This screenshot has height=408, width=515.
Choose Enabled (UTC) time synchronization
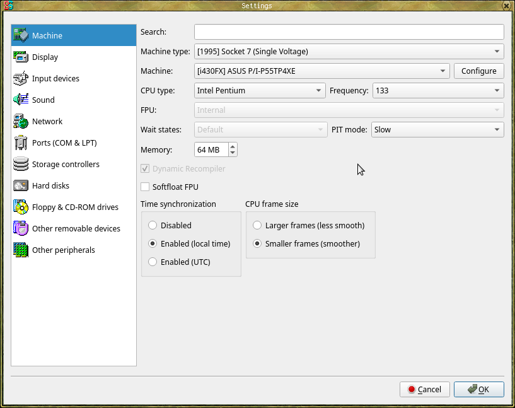(153, 262)
